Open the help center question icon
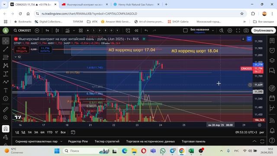Viewport: 277px width, 156px height. 272,140
